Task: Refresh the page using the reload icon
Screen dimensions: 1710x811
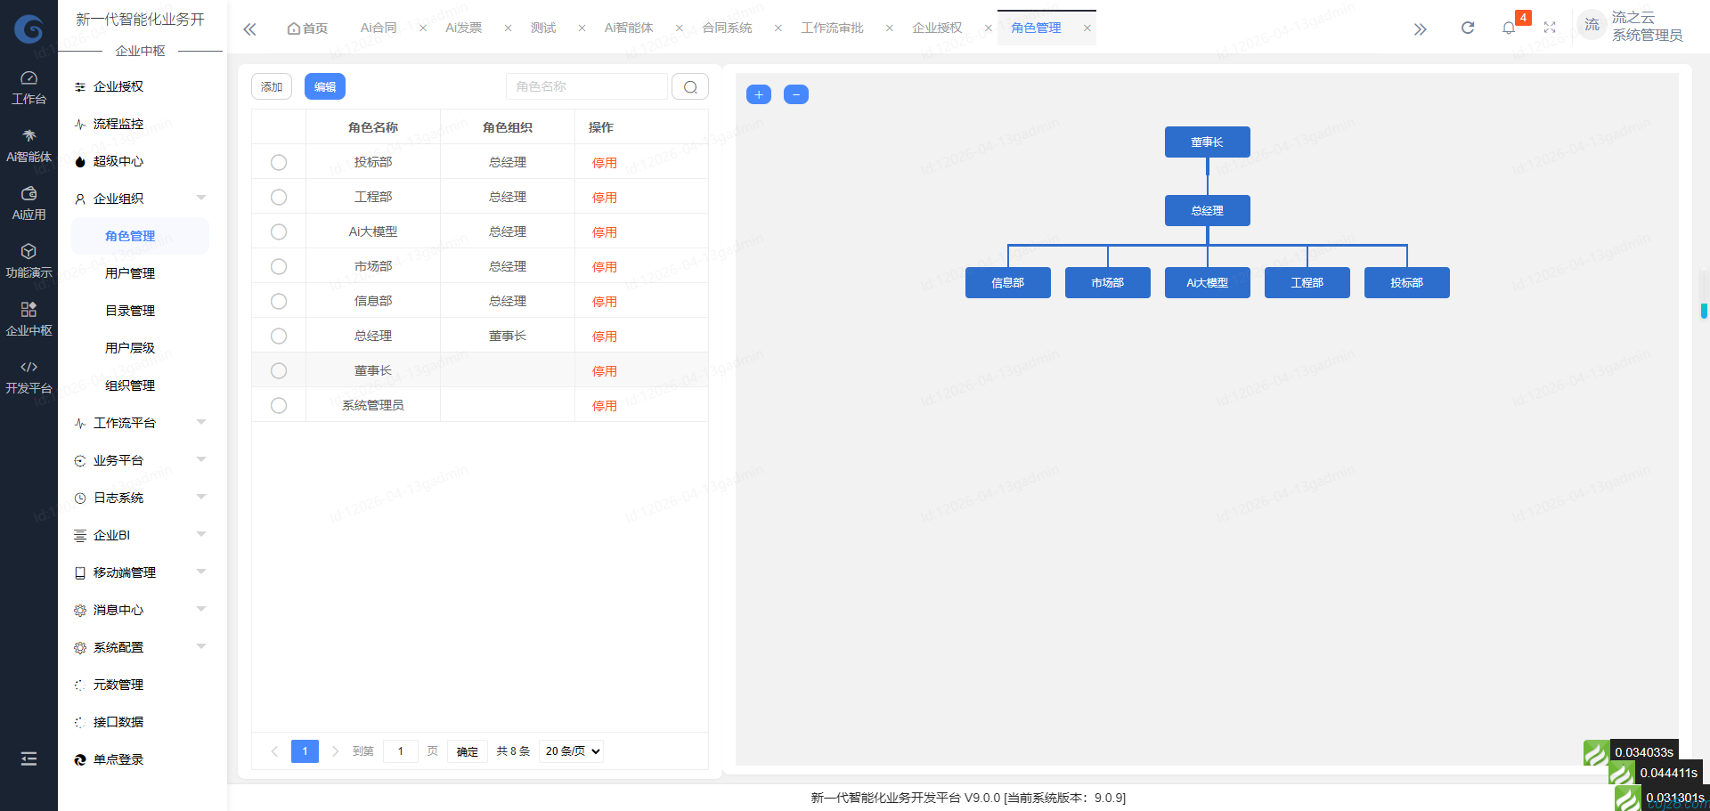Action: click(x=1468, y=28)
